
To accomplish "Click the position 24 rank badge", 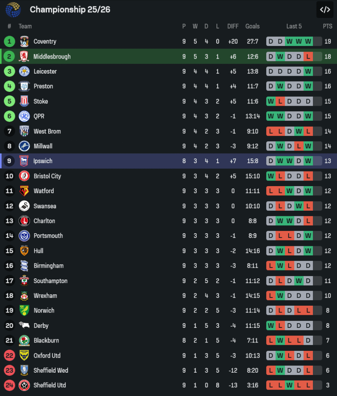I will pyautogui.click(x=9, y=385).
